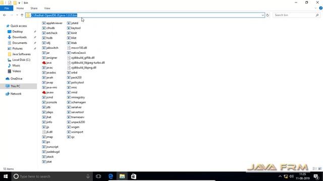Select the java executable red hat icon
The width and height of the screenshot is (323, 181).
click(44, 62)
